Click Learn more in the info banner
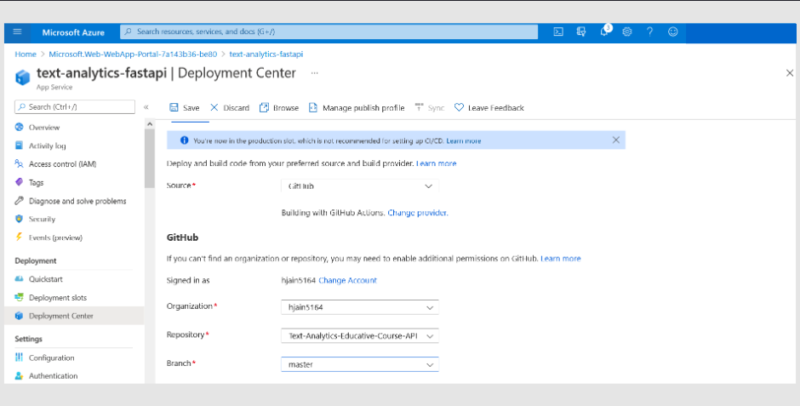Viewport: 800px width, 406px height. [x=463, y=140]
